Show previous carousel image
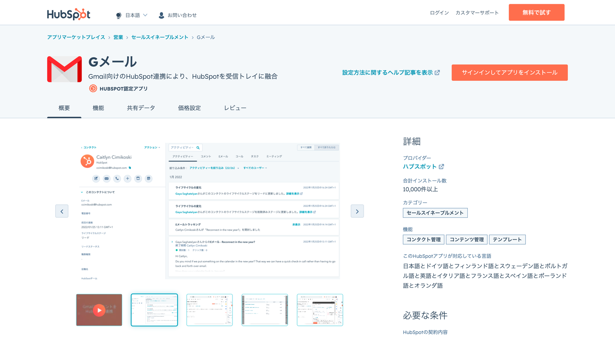The width and height of the screenshot is (615, 337). 62,211
